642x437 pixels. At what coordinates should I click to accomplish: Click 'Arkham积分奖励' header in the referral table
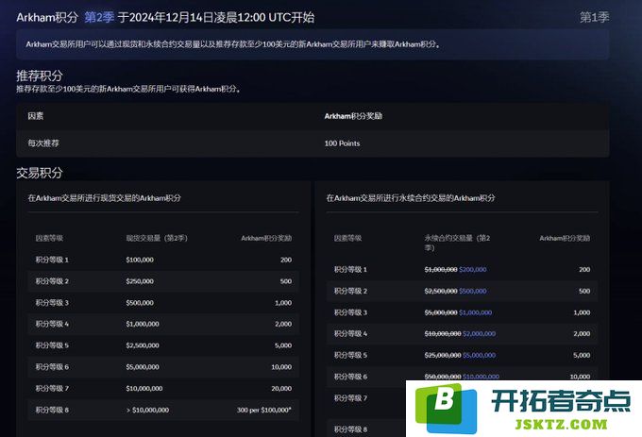[x=353, y=116]
